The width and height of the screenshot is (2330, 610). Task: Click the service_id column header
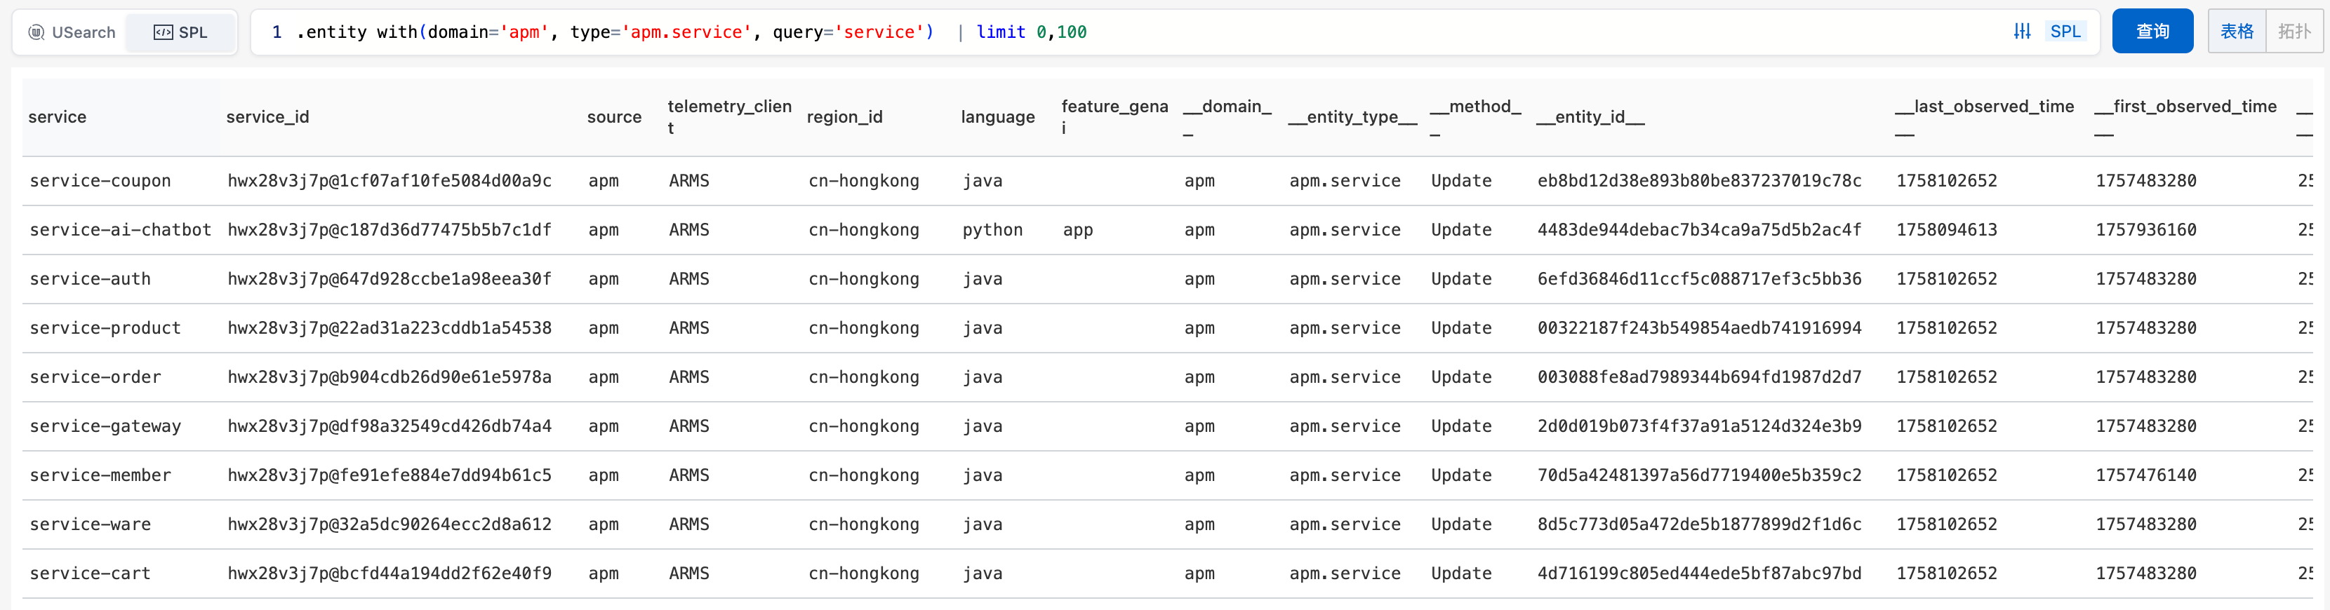(x=267, y=116)
